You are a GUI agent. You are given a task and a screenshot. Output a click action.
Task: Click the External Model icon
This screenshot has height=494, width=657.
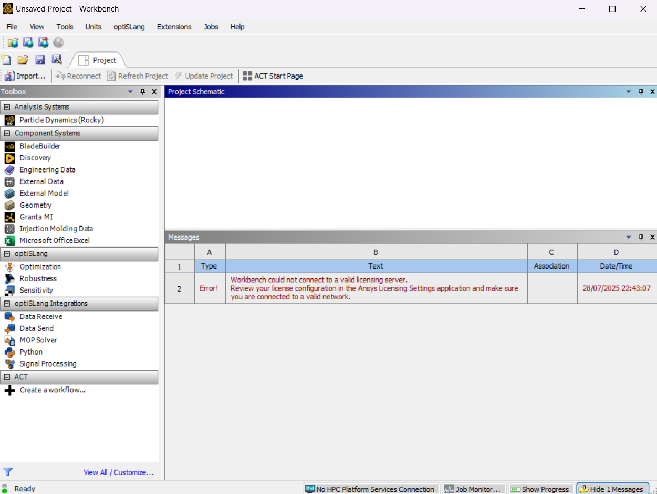coord(9,194)
